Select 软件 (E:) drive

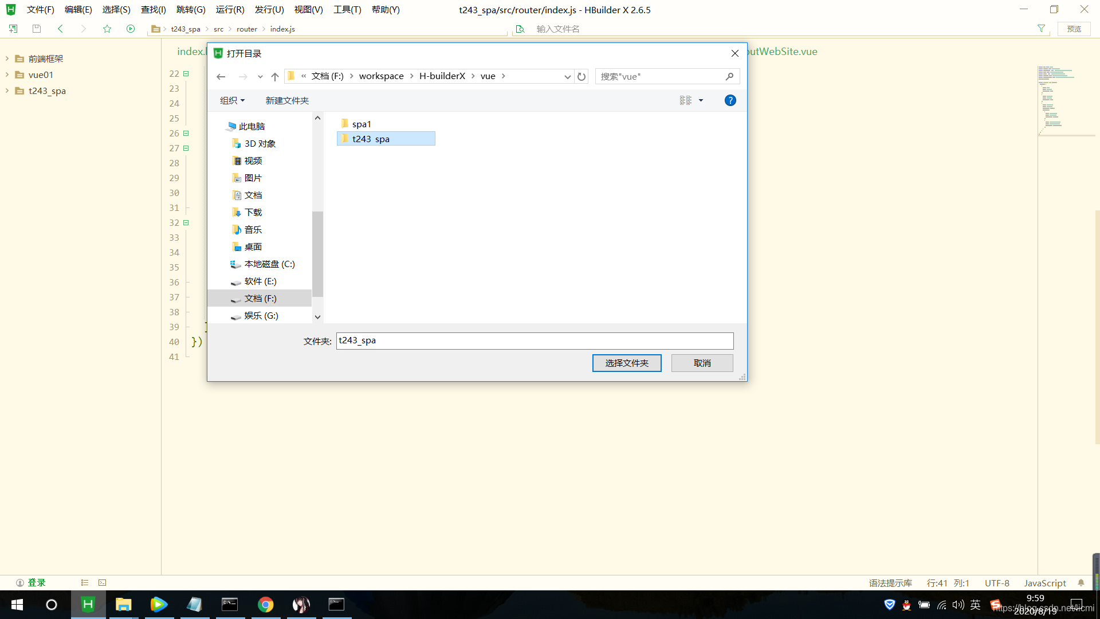[260, 281]
